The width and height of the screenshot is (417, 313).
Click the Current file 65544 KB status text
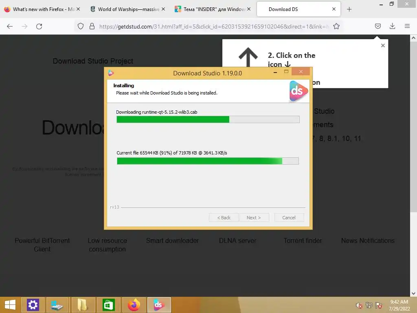[172, 153]
